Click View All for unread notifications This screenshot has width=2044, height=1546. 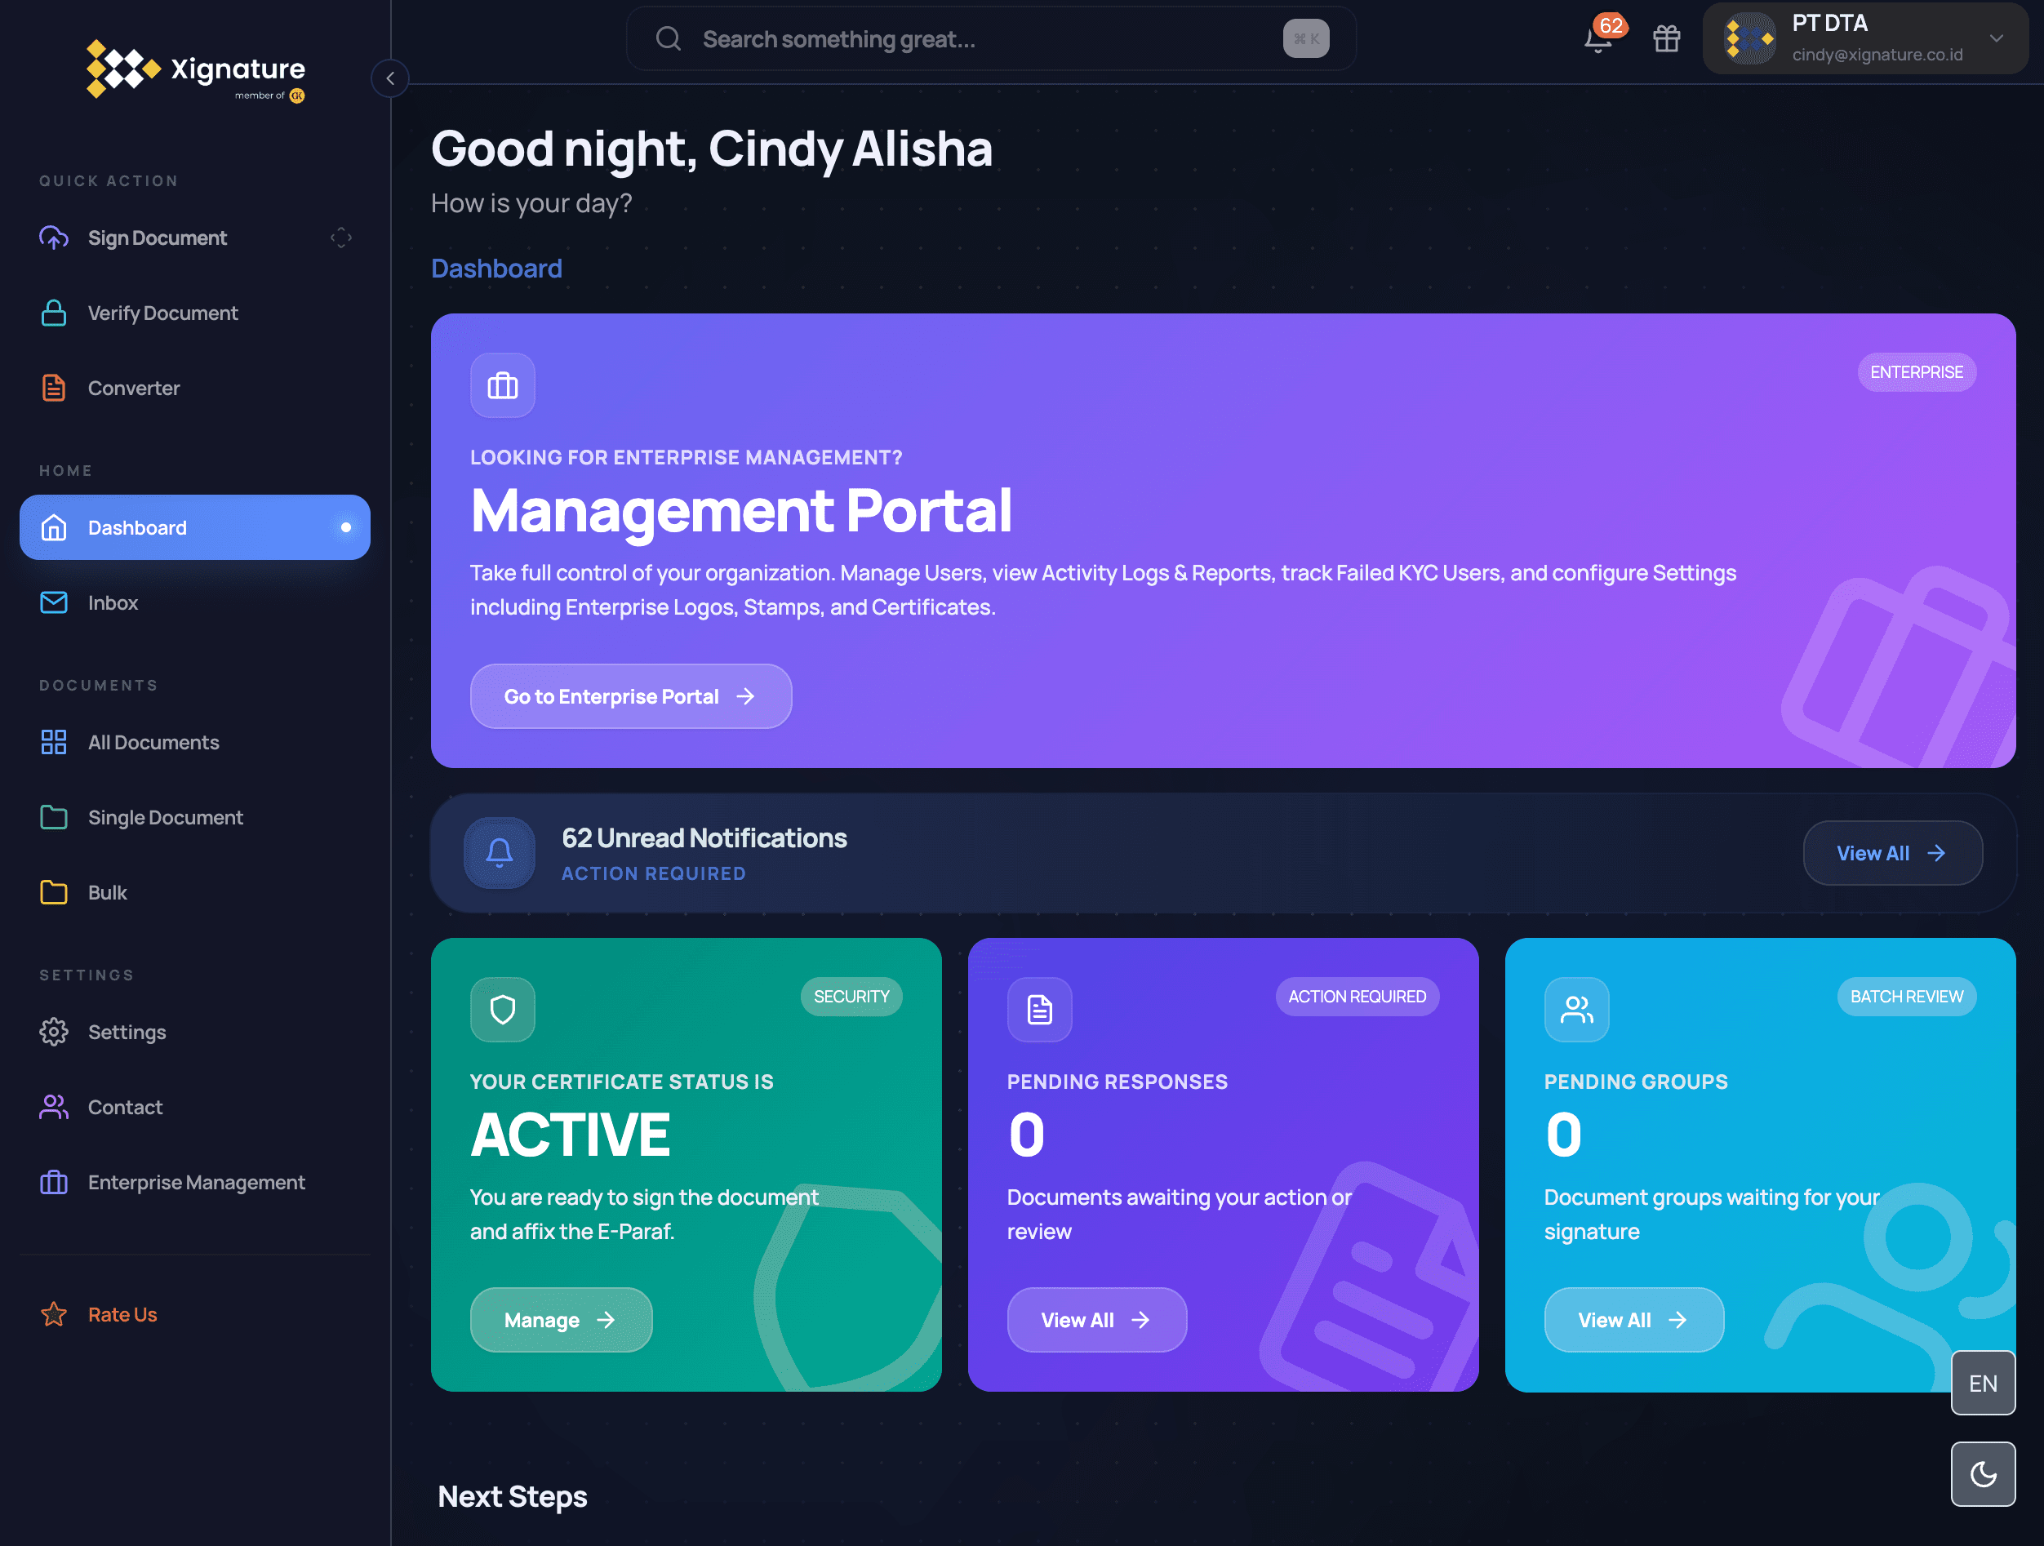click(1891, 853)
